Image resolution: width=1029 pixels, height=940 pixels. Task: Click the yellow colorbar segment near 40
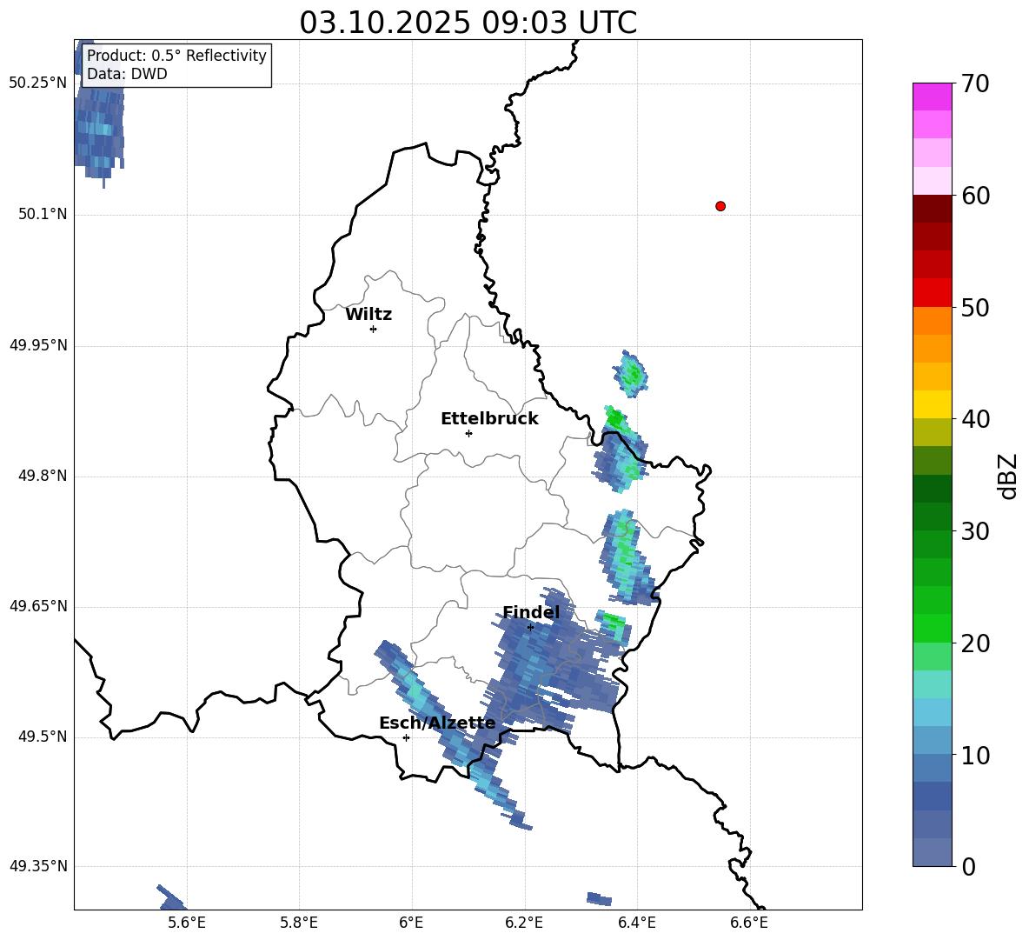pyautogui.click(x=932, y=404)
